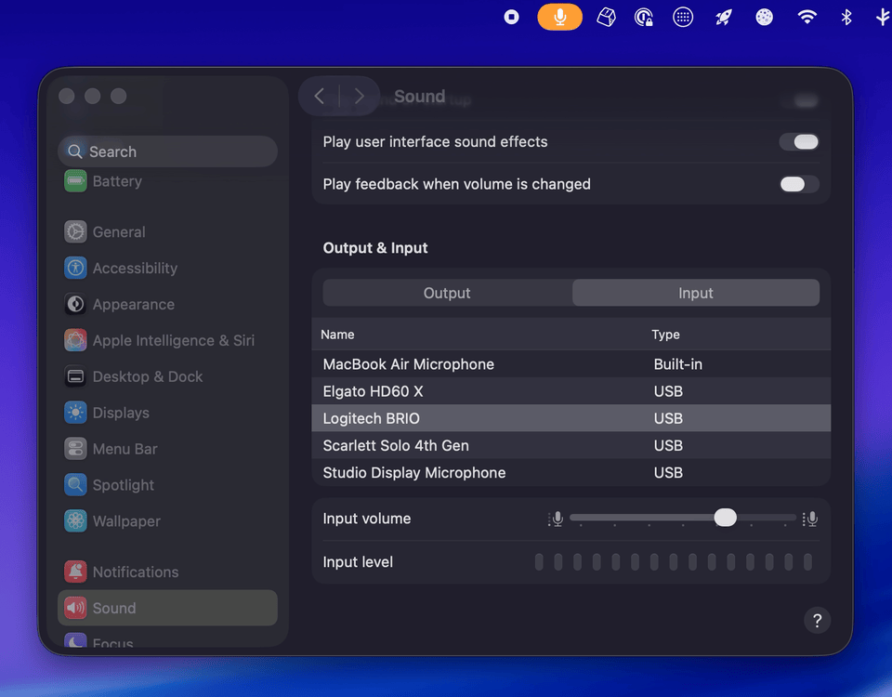Select MacBook Air Microphone as input
Screen dimensions: 892x697
(x=408, y=364)
